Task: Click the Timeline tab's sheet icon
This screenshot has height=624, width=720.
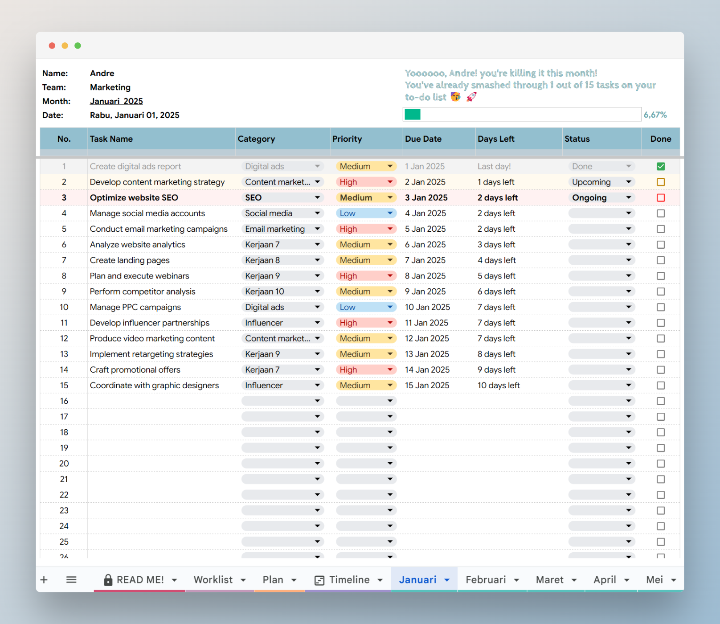Action: (319, 580)
